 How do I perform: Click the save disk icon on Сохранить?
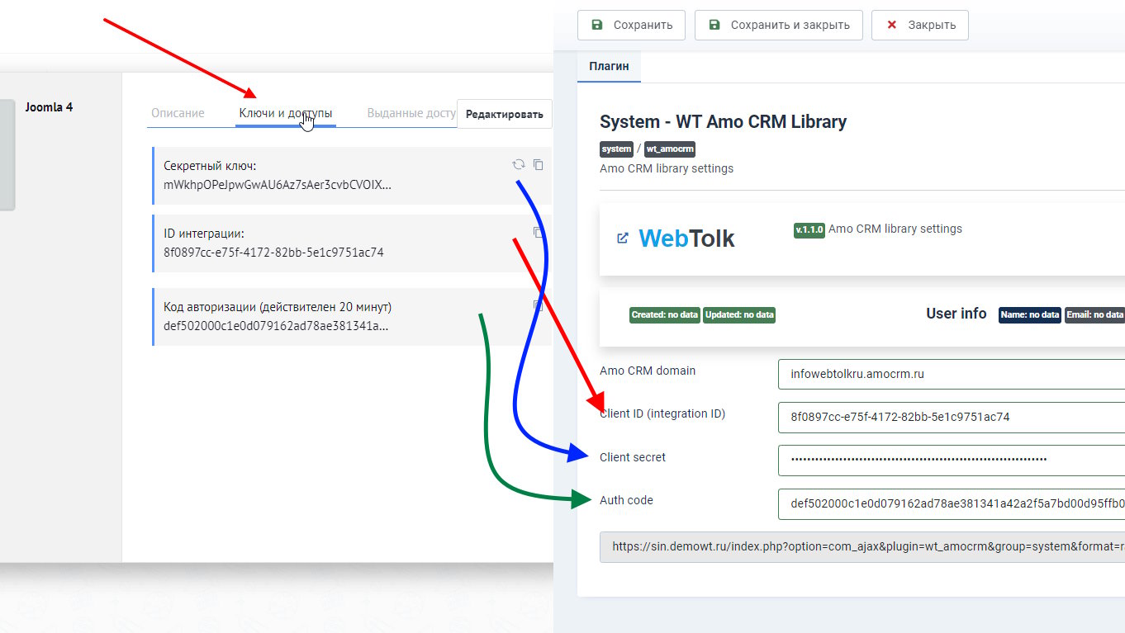[x=596, y=25]
